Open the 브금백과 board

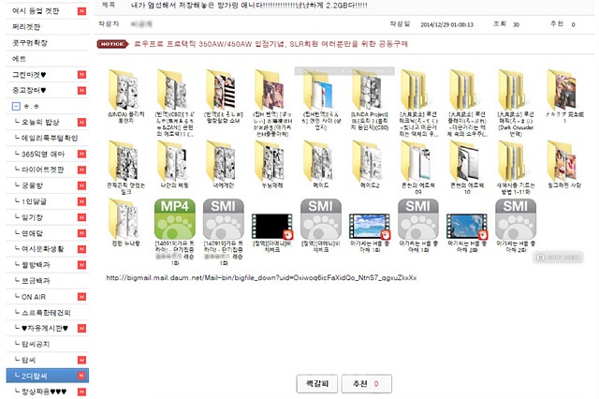tap(36, 281)
